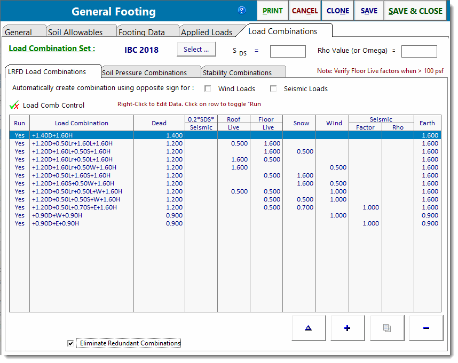The image size is (458, 363).
Task: Click the SAVE & CLOSE button
Action: point(415,11)
